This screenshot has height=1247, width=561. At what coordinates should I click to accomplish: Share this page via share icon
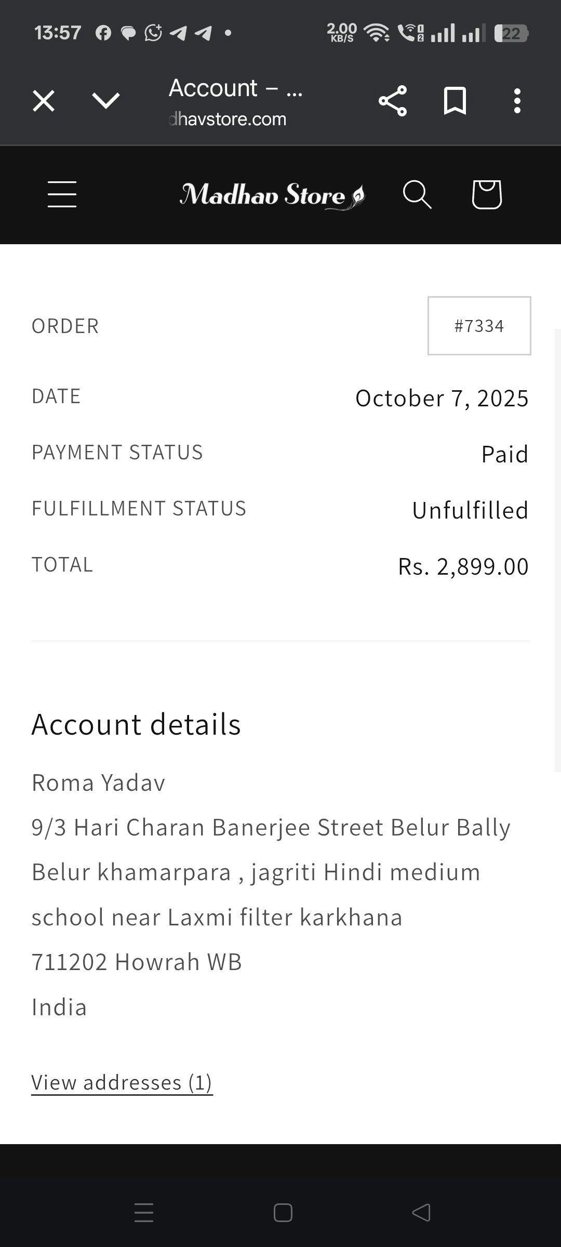[x=393, y=101]
